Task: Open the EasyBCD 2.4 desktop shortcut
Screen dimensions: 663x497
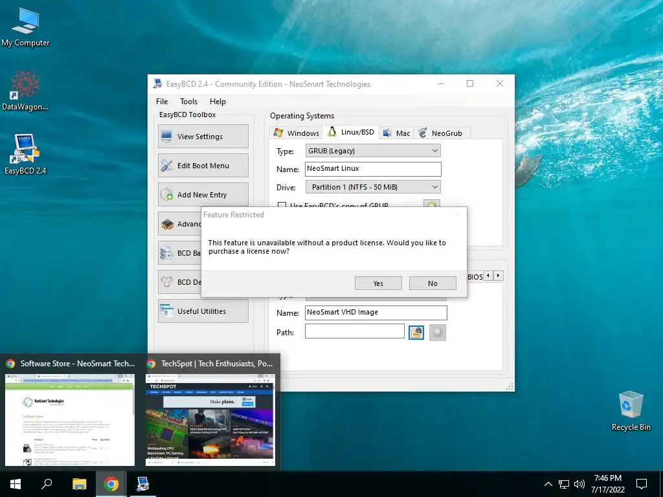Action: (25, 154)
